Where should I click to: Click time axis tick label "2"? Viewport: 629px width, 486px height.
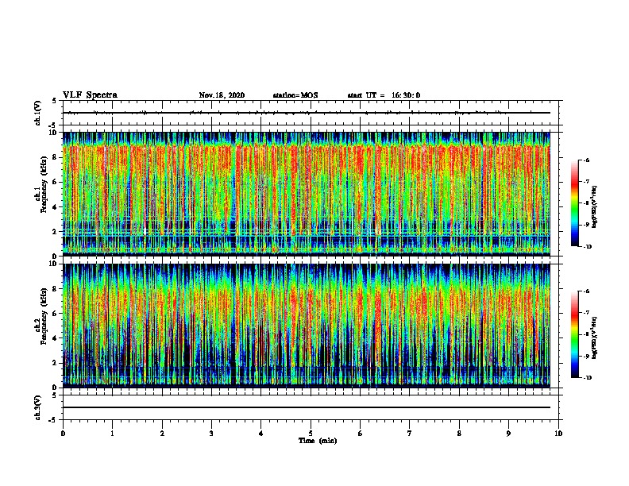pyautogui.click(x=162, y=434)
